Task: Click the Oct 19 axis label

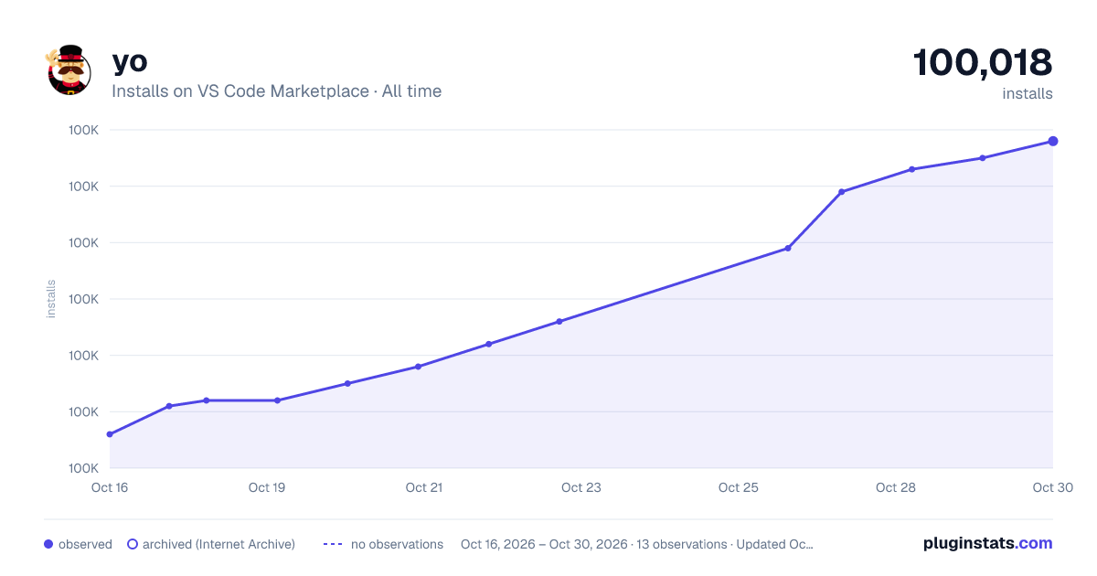Action: click(x=267, y=487)
